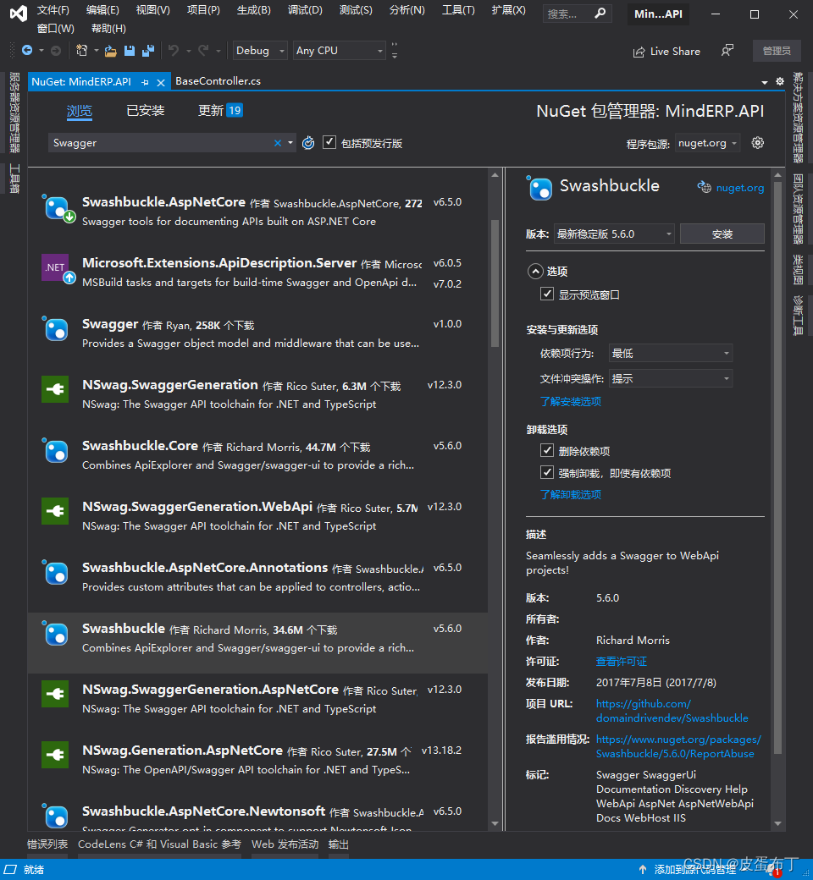Click the redo arrow icon

pos(203,51)
